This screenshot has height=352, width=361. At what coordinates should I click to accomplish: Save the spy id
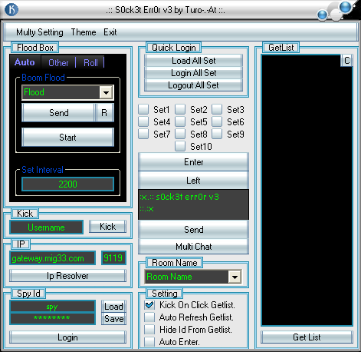point(113,319)
